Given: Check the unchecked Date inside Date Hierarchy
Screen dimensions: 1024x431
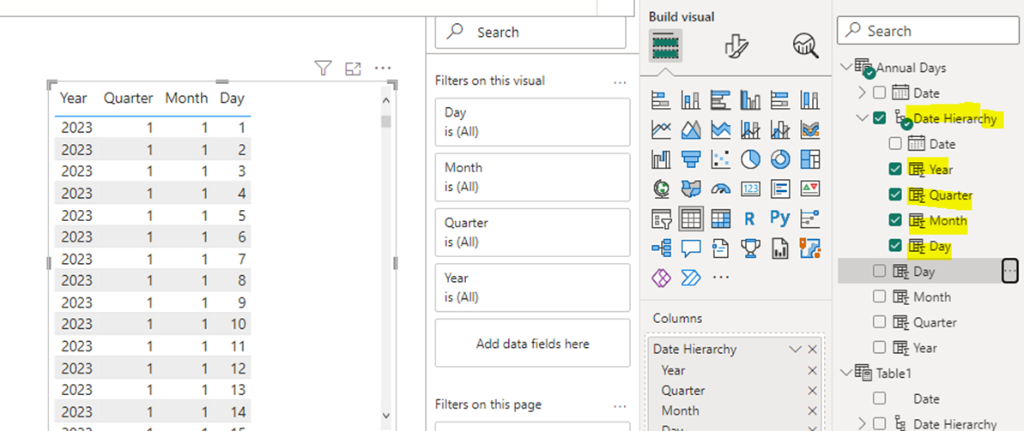Looking at the screenshot, I should point(894,143).
